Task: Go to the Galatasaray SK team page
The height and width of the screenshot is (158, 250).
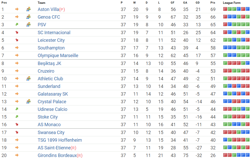Action: pos(53,94)
